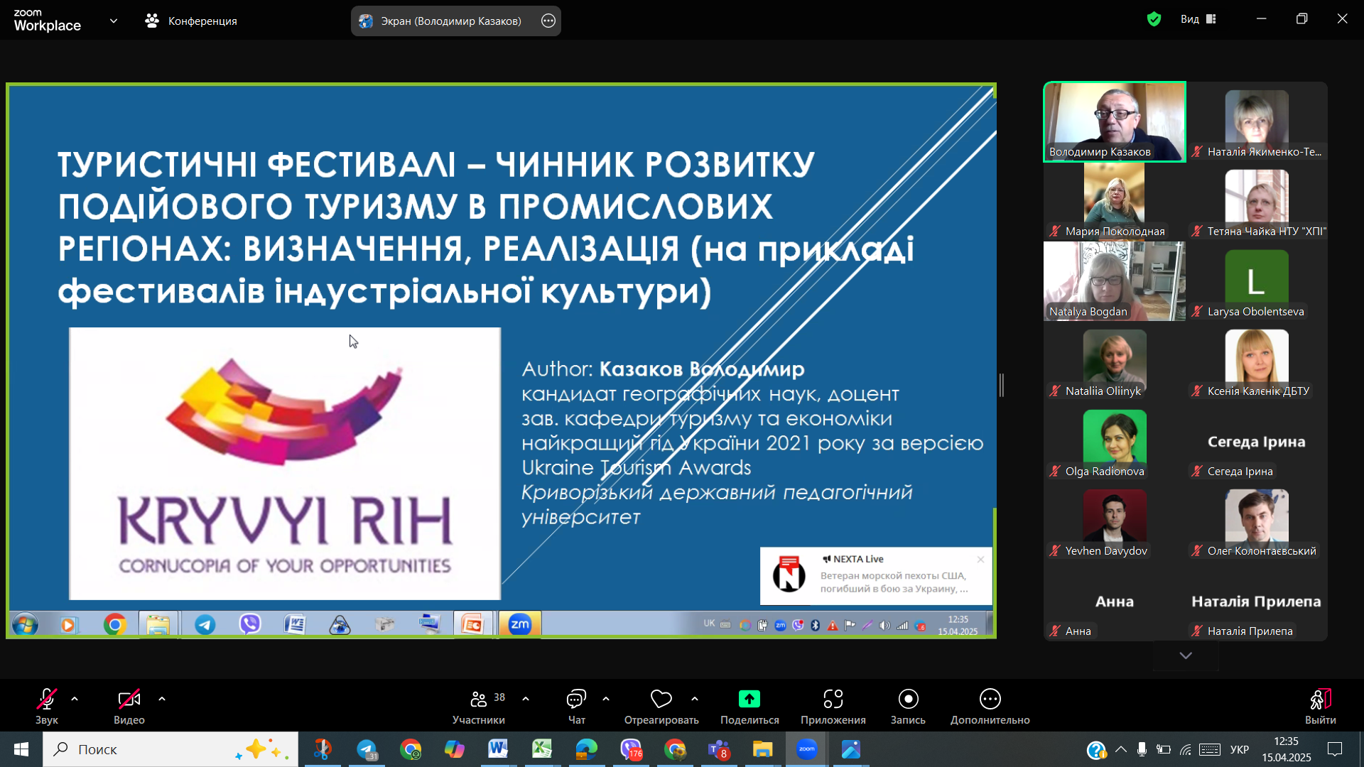Click the green Share screen icon

pyautogui.click(x=749, y=700)
